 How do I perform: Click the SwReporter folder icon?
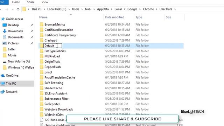tap(41, 104)
